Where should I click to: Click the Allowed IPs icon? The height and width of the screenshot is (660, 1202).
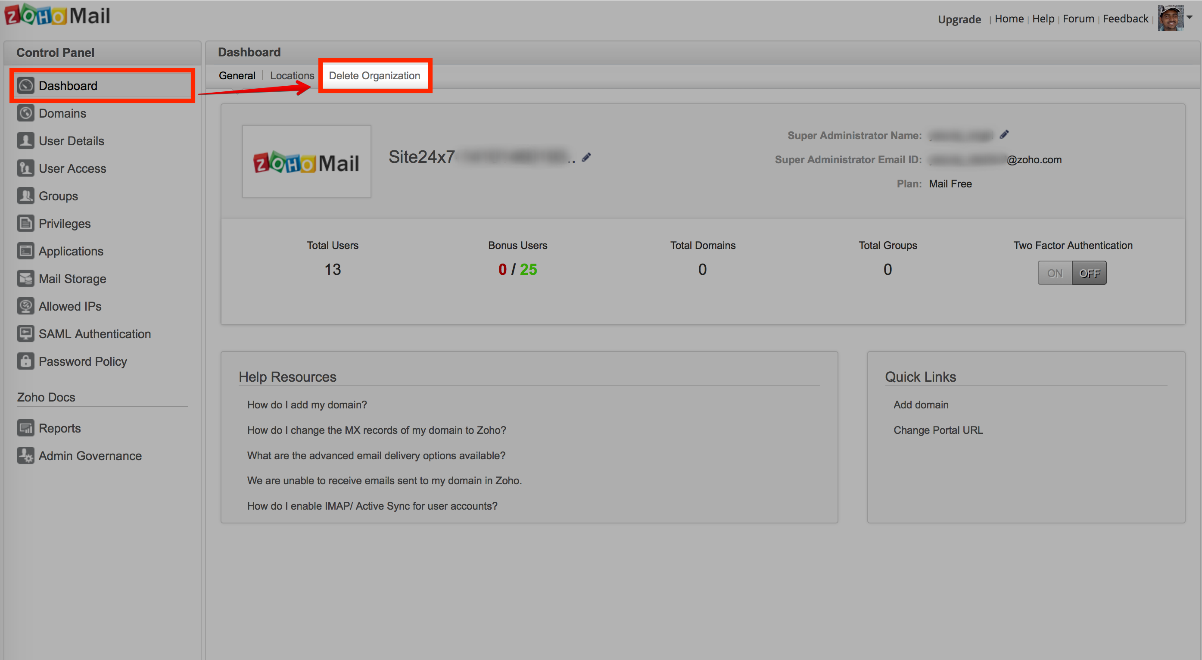coord(26,306)
